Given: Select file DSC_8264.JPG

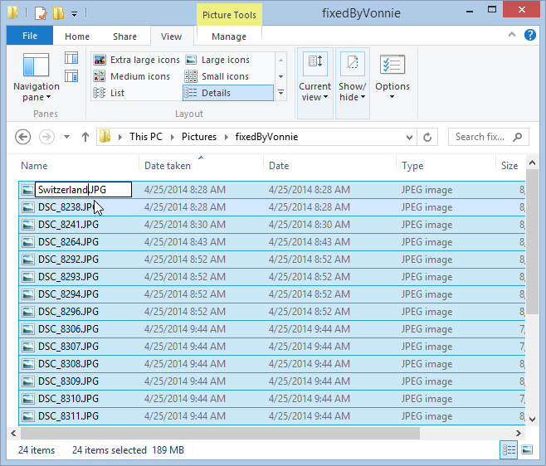Looking at the screenshot, I should click(272, 242).
